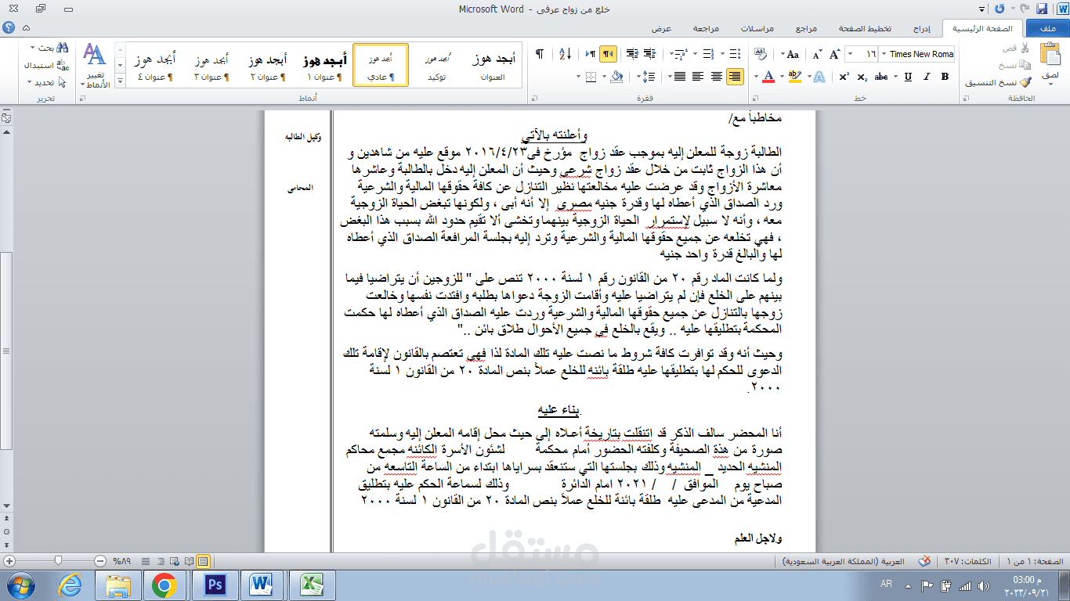This screenshot has width=1070, height=601.
Task: Apply the Text Effects glowing A
Action: click(x=819, y=77)
